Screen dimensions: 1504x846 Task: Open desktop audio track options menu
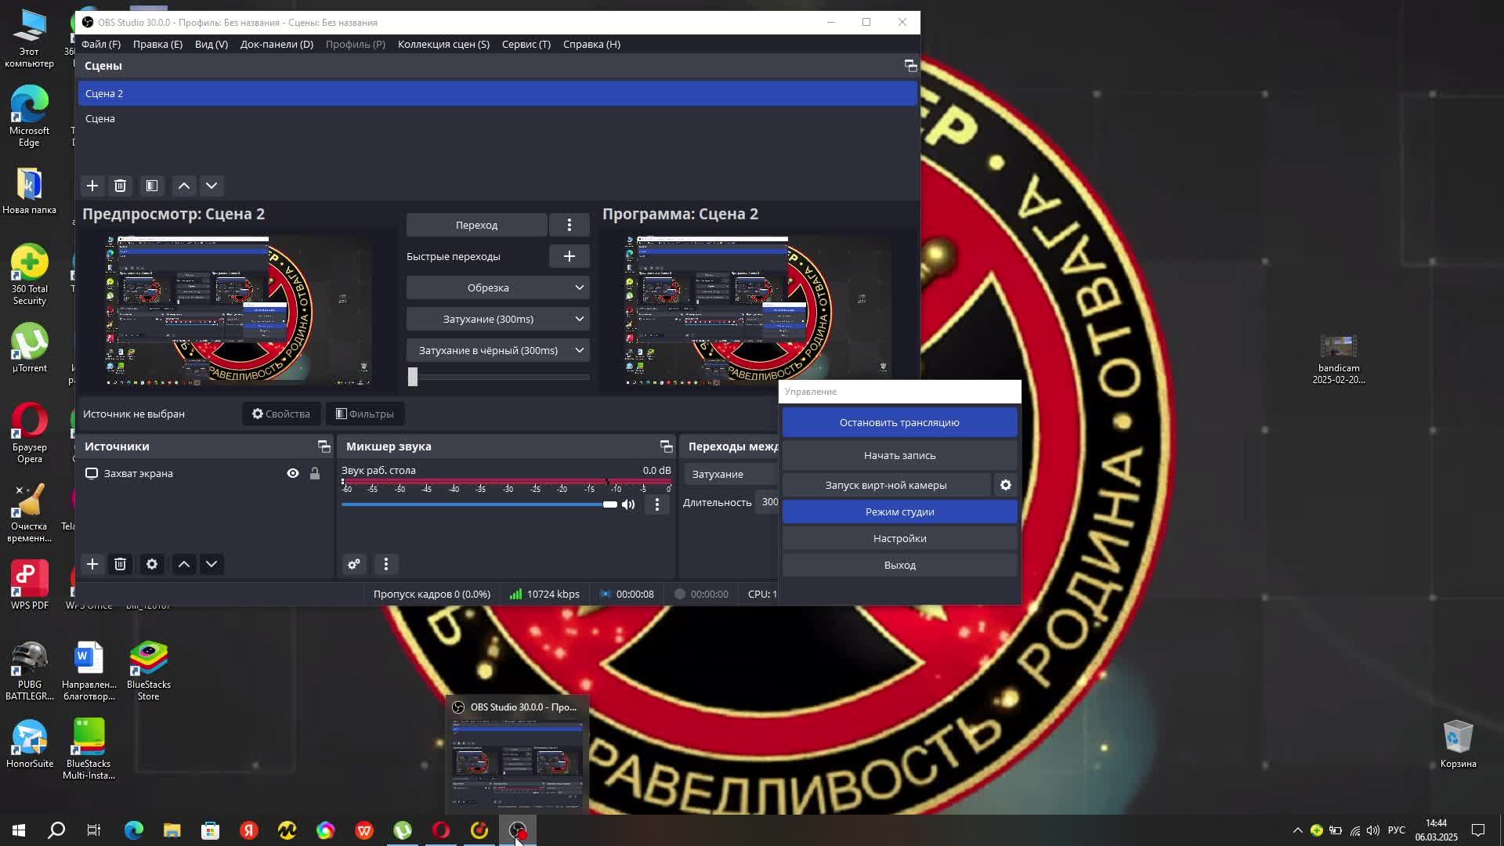[x=657, y=504]
